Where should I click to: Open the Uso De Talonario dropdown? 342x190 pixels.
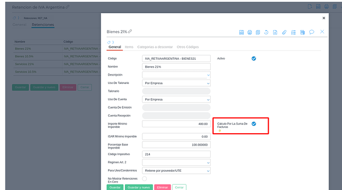tap(176, 83)
